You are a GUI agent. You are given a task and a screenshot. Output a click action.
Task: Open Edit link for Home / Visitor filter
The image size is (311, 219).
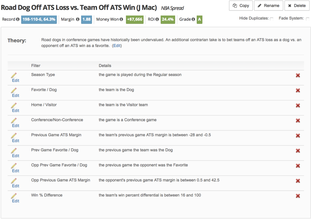[15, 111]
